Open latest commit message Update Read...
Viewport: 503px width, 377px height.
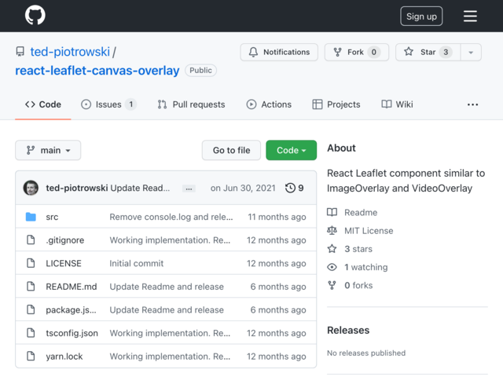point(140,188)
